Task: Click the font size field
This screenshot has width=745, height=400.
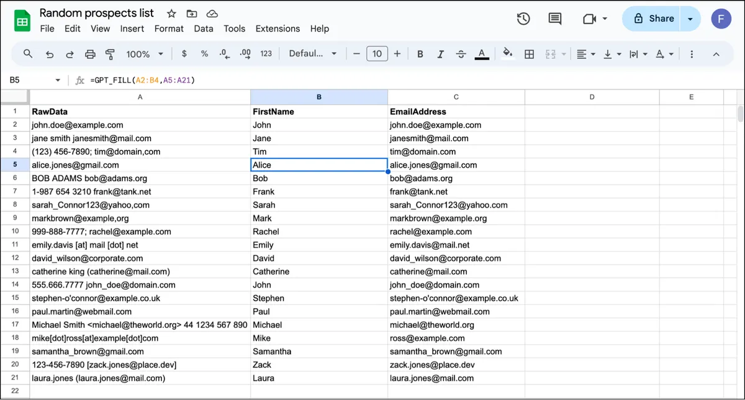Action: pos(377,54)
